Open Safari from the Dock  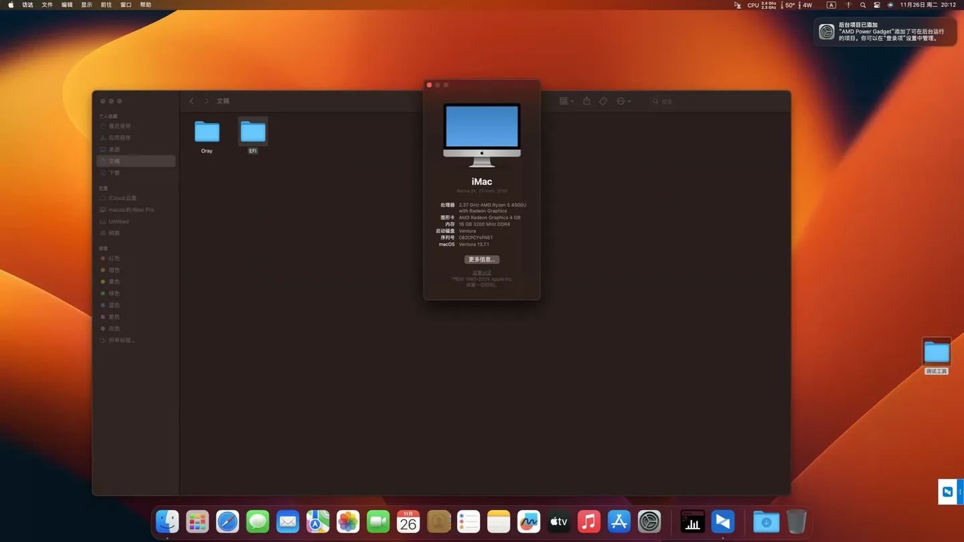(x=228, y=521)
